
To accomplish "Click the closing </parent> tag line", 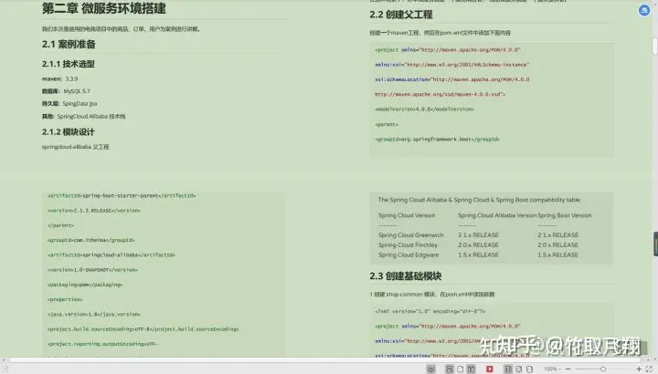I will [60, 225].
